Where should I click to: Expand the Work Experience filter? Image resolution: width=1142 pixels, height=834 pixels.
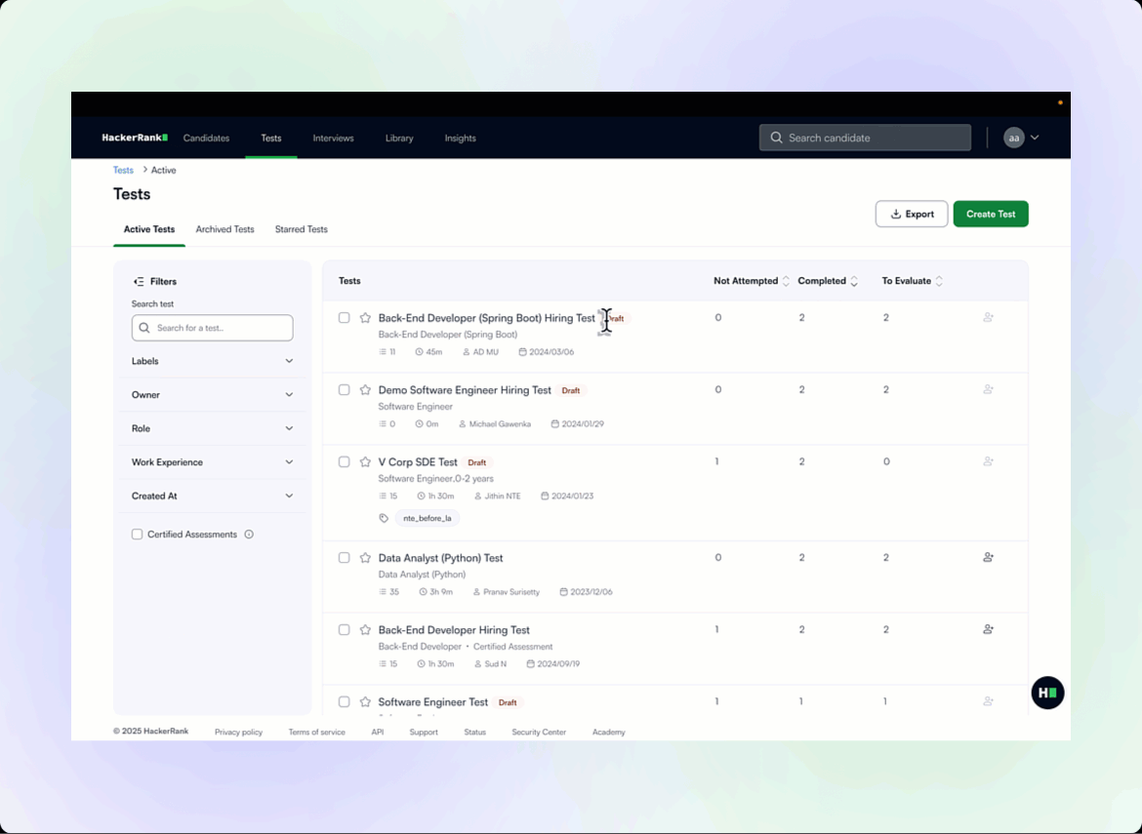[x=212, y=462]
